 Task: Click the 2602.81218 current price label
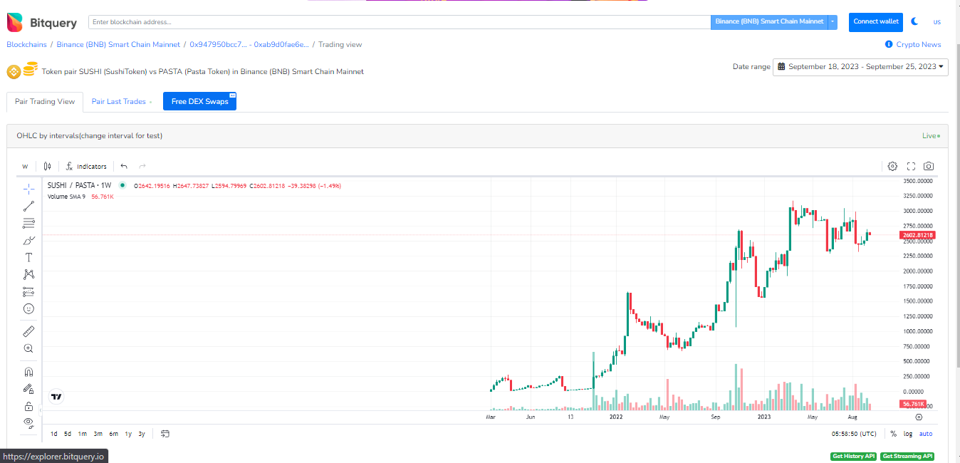click(917, 235)
